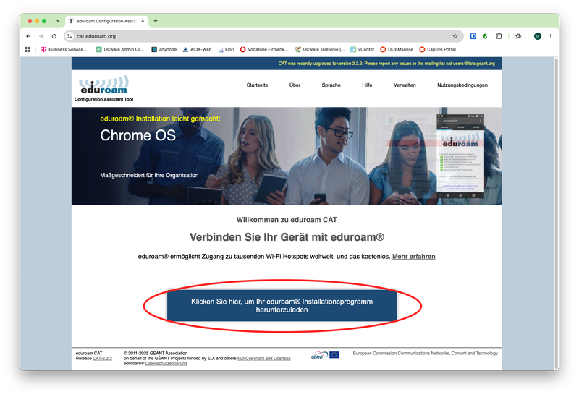Open a new tab with the plus button
The width and height of the screenshot is (579, 397).
click(156, 21)
